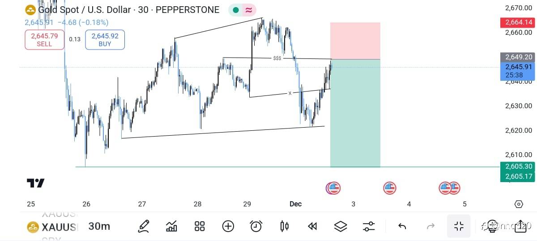Image resolution: width=537 pixels, height=241 pixels.
Task: Click the BUY 2,645.92 button
Action: pos(105,40)
